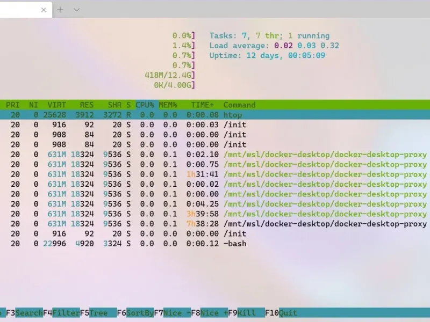The height and width of the screenshot is (322, 430).
Task: Open a new terminal tab with plus
Action: 60,10
